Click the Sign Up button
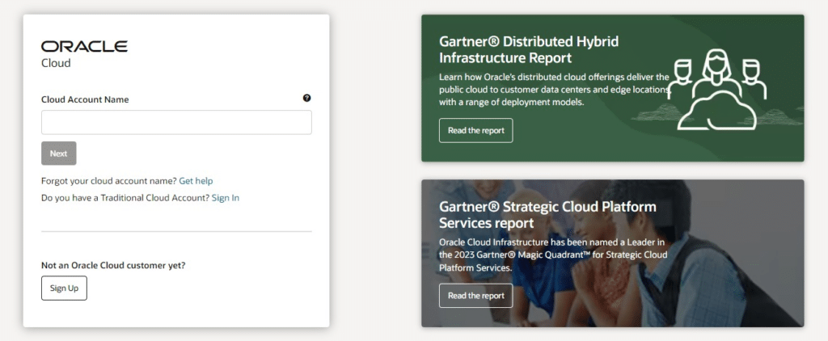Screen dimensions: 828x341 (x=64, y=288)
